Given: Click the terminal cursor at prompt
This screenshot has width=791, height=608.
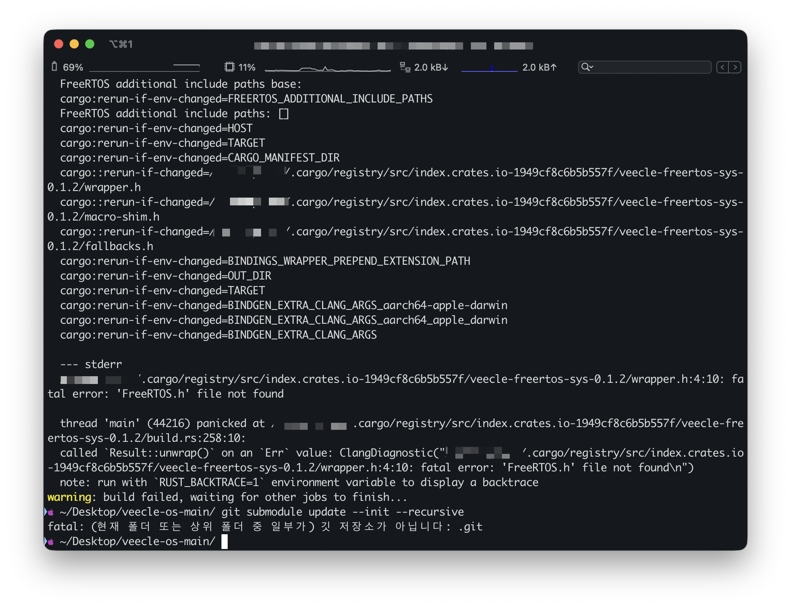Looking at the screenshot, I should [x=225, y=542].
